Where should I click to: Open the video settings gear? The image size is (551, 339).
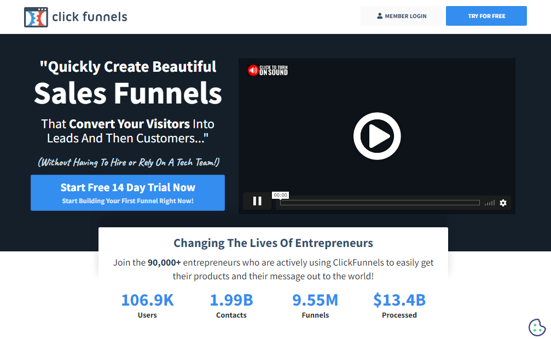503,203
